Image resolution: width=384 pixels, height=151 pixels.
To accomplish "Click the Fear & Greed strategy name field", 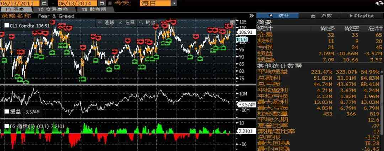I will pos(56,16).
